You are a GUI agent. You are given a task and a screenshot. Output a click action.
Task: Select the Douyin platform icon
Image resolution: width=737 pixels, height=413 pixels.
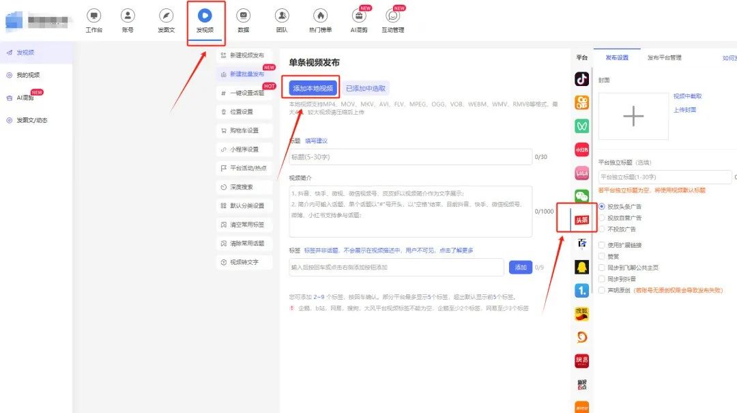[x=582, y=79]
